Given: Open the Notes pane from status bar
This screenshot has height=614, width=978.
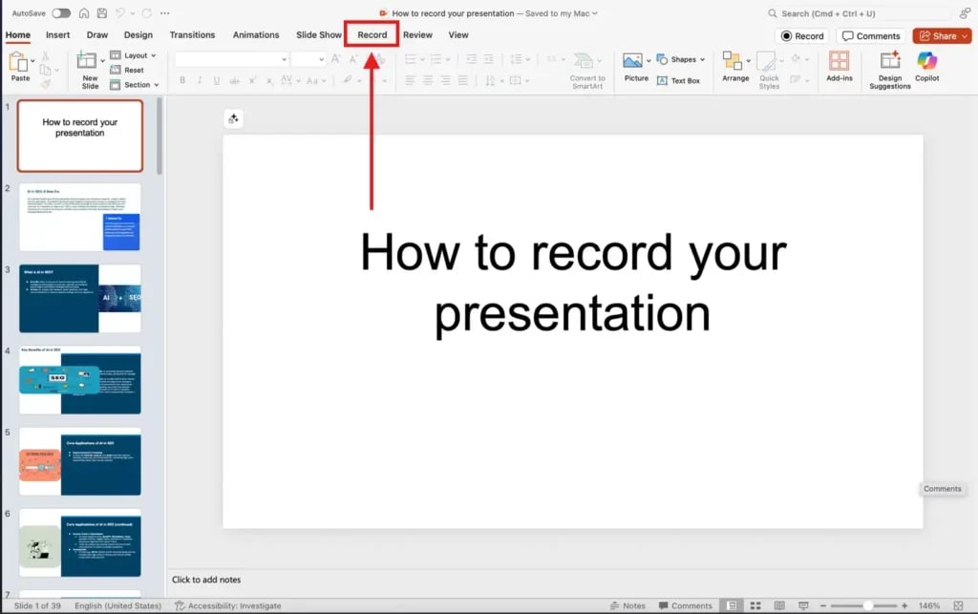Looking at the screenshot, I should (630, 604).
